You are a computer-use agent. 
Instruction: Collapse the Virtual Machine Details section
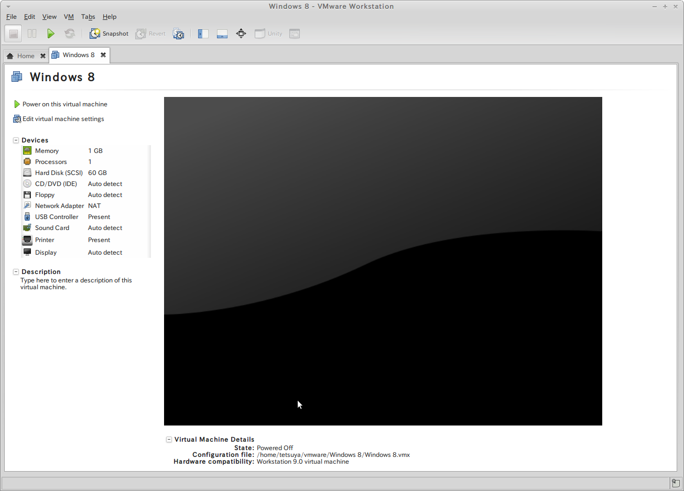169,440
